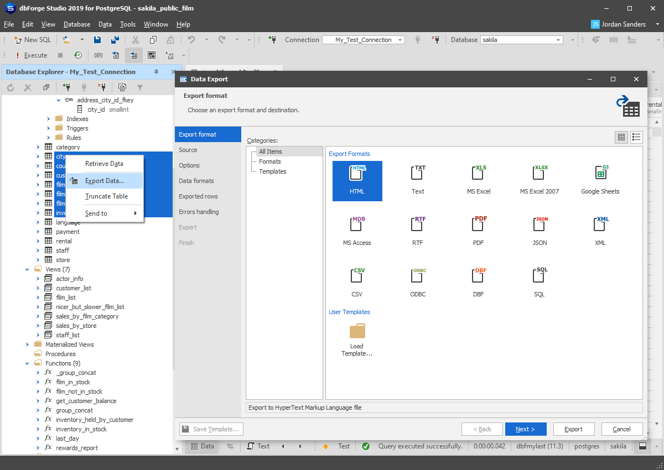
Task: Click the Save file toolbar icon
Action: pyautogui.click(x=97, y=40)
